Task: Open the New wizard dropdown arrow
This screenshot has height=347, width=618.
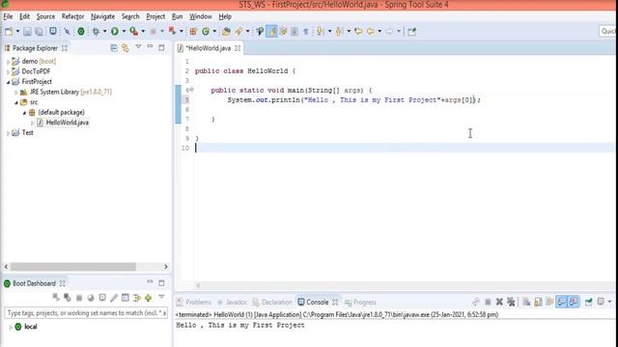Action: 17,32
